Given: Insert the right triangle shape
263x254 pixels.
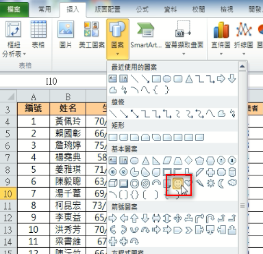Looking at the screenshot, I should click(x=156, y=161).
